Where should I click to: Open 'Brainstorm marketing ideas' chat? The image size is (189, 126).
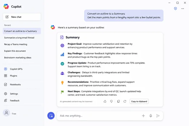coord(18,58)
